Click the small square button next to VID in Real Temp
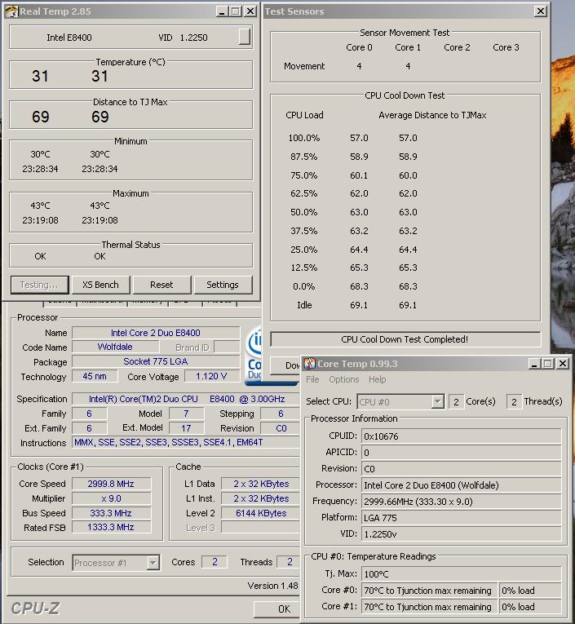 [x=245, y=37]
